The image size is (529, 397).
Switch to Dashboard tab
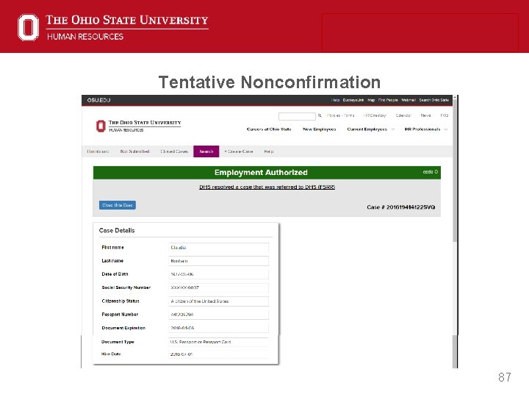click(x=98, y=151)
